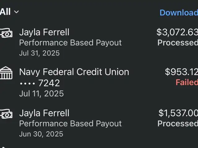Image resolution: width=198 pixels, height=148 pixels.
Task: Click the Processed status for Jun 30
Action: pyautogui.click(x=178, y=123)
